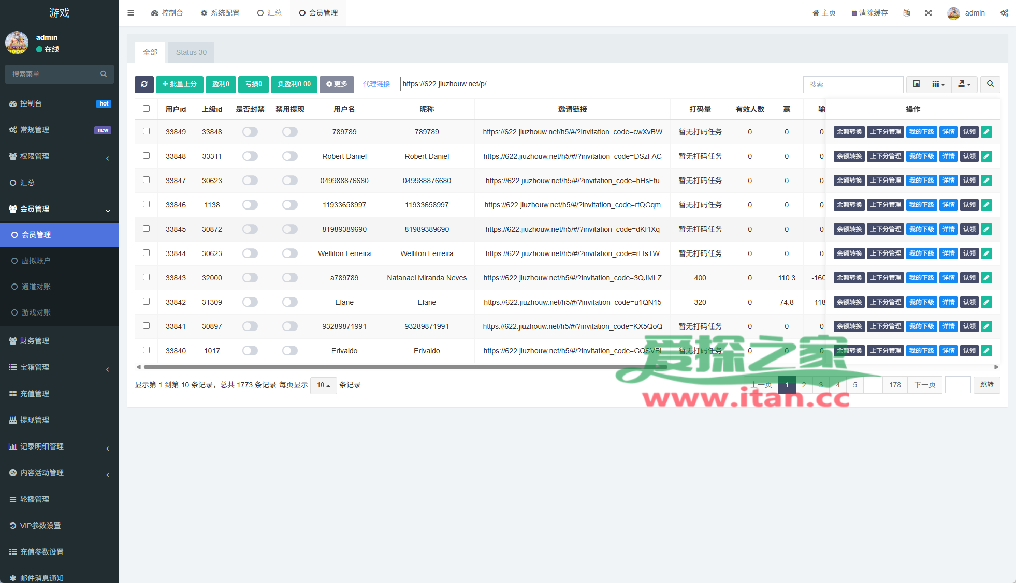This screenshot has width=1016, height=583.
Task: Check the row checkbox for user 33846
Action: tap(146, 204)
